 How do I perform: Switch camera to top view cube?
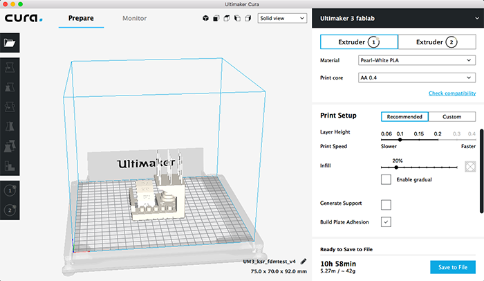coord(227,18)
